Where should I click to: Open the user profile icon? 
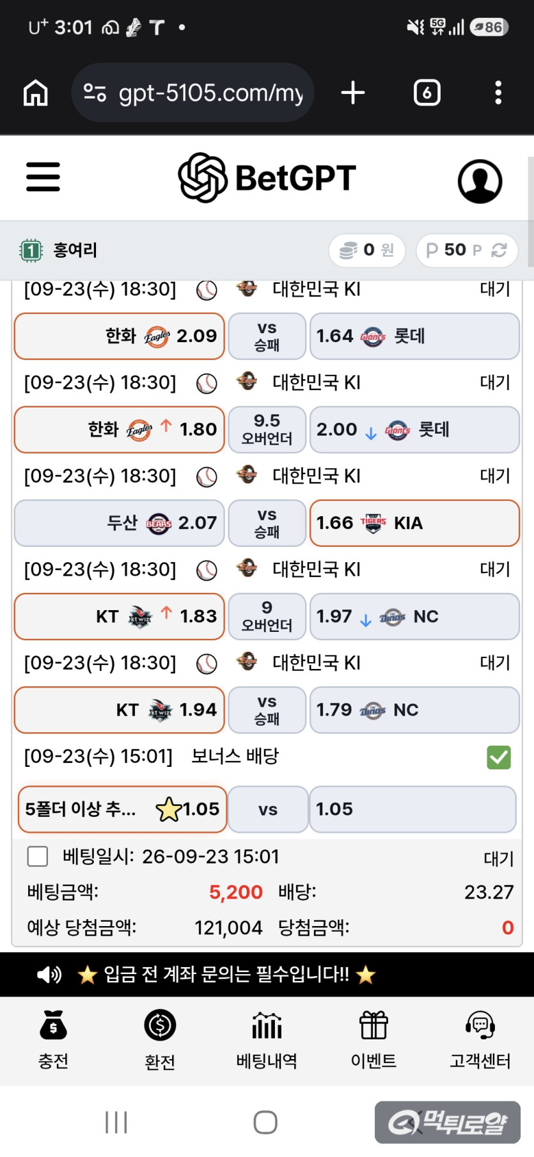(480, 181)
